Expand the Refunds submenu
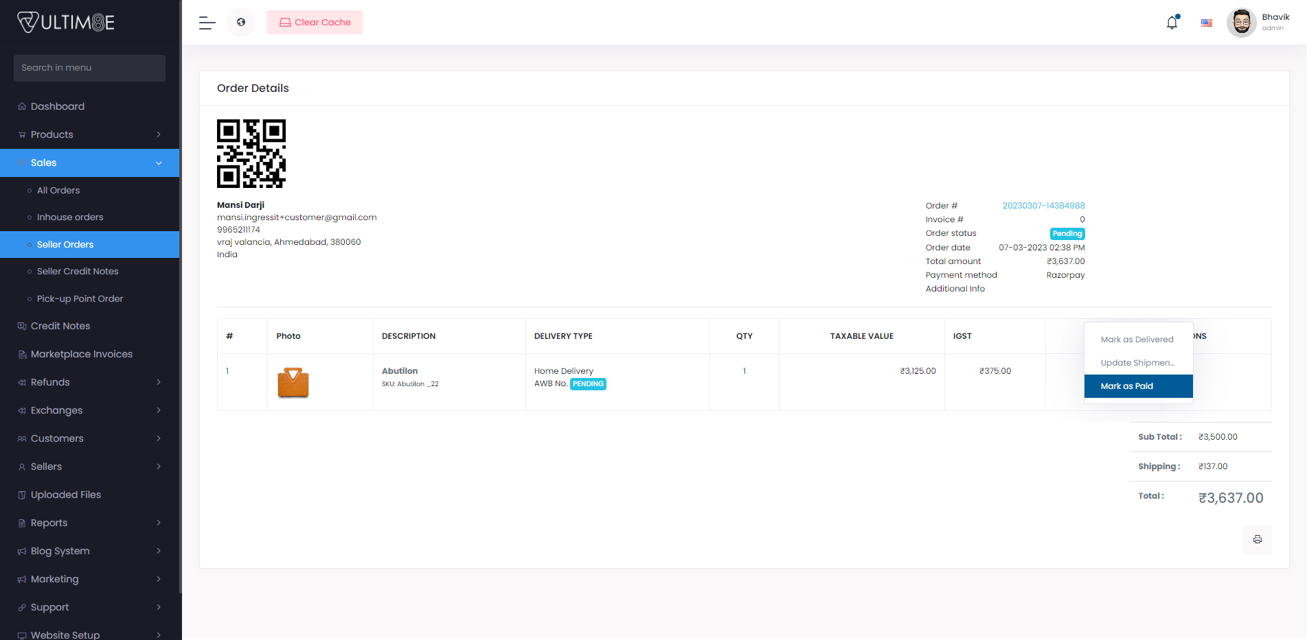The width and height of the screenshot is (1307, 640). pyautogui.click(x=89, y=382)
